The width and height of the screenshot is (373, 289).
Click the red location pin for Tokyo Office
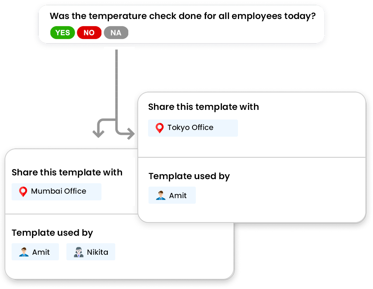point(160,128)
